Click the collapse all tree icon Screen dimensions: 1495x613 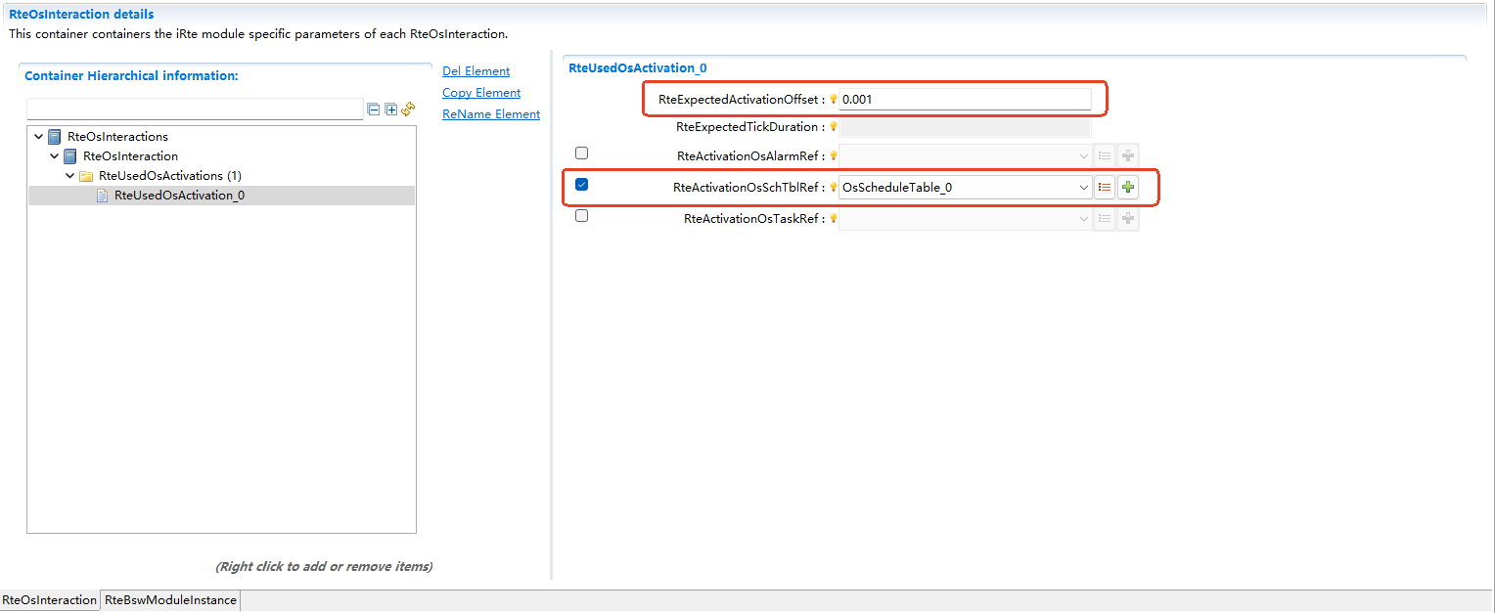[373, 109]
